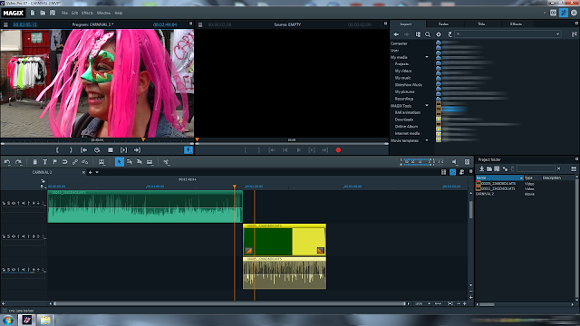
Task: Open the Help menu
Action: 119,13
